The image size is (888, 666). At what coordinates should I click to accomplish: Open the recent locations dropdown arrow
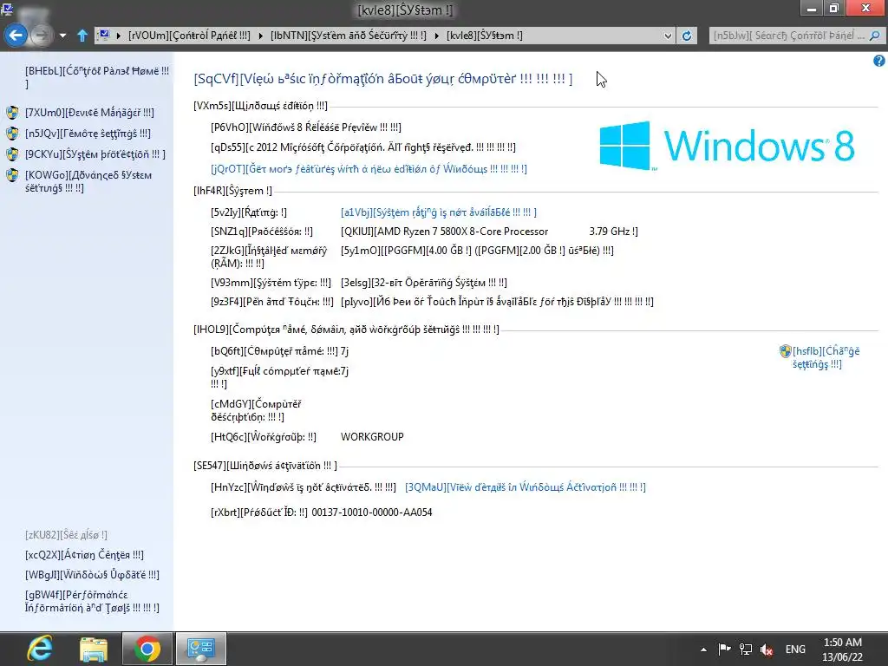pos(62,35)
